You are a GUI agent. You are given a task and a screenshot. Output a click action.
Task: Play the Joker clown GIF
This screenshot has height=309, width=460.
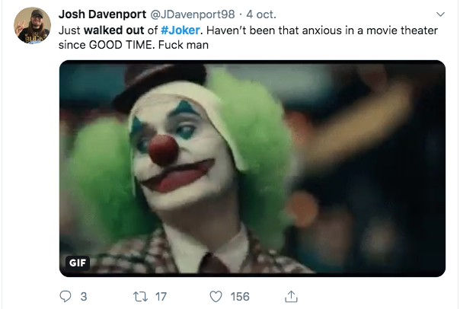[252, 168]
